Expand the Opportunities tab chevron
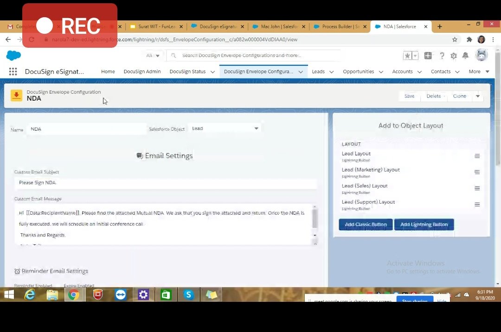The height and width of the screenshot is (332, 501). (x=381, y=72)
